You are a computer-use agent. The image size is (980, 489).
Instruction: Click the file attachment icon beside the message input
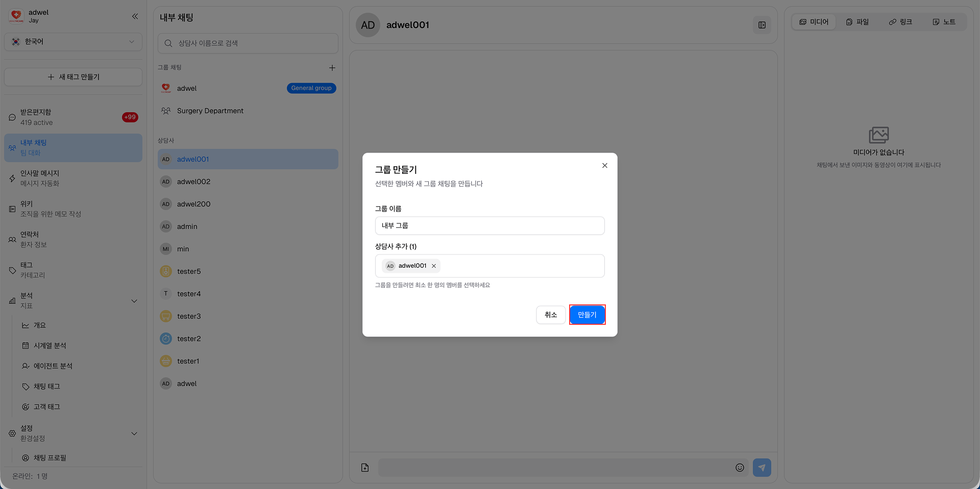click(x=364, y=467)
